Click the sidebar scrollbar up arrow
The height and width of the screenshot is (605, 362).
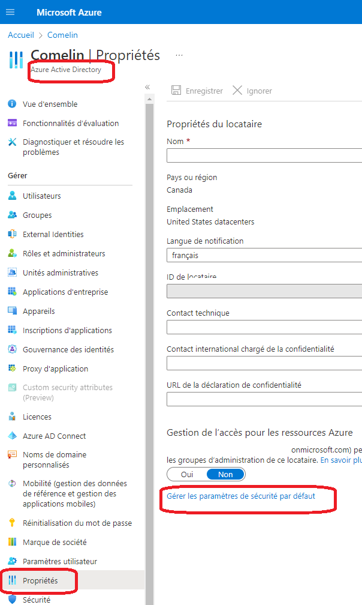149,99
